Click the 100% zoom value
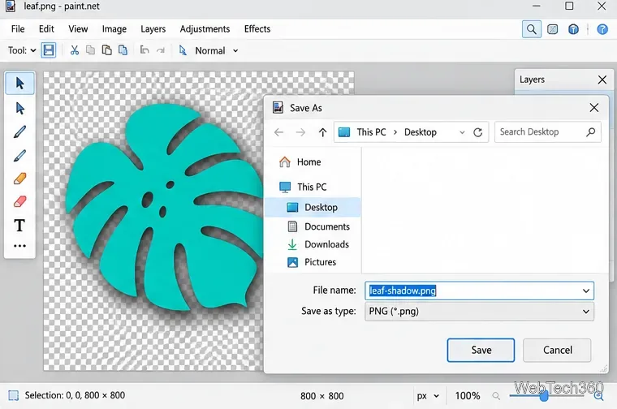The height and width of the screenshot is (409, 617). (468, 396)
